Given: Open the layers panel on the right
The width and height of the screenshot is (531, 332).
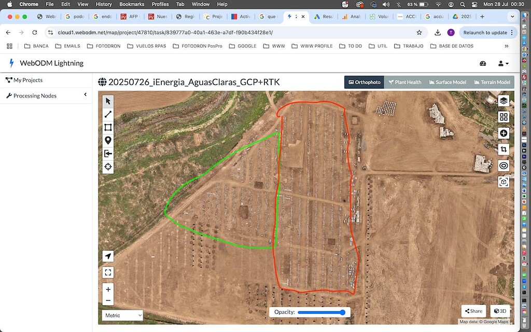Looking at the screenshot, I should coord(504,101).
